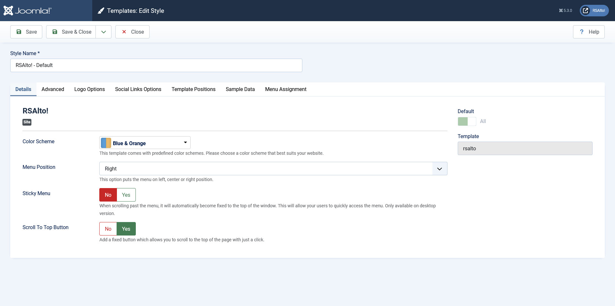Click the paintbrush icon beside Templates: Edit Style
Screen dimensions: 615x306
point(101,11)
